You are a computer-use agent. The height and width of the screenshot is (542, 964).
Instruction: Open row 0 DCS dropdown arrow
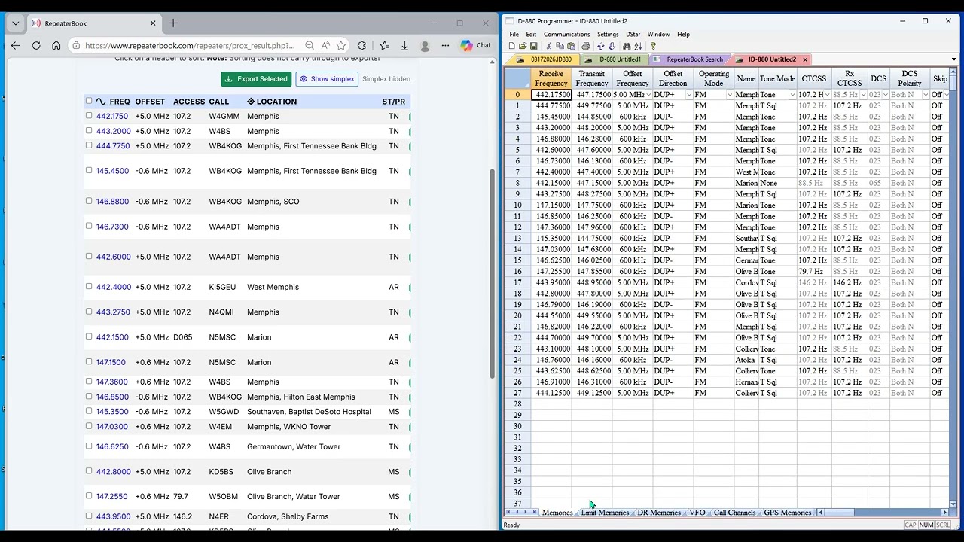(885, 95)
